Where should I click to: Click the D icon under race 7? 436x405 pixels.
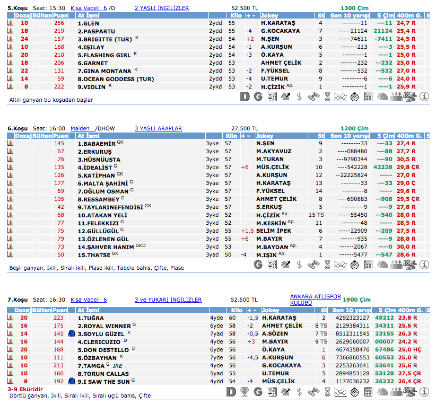(x=231, y=392)
